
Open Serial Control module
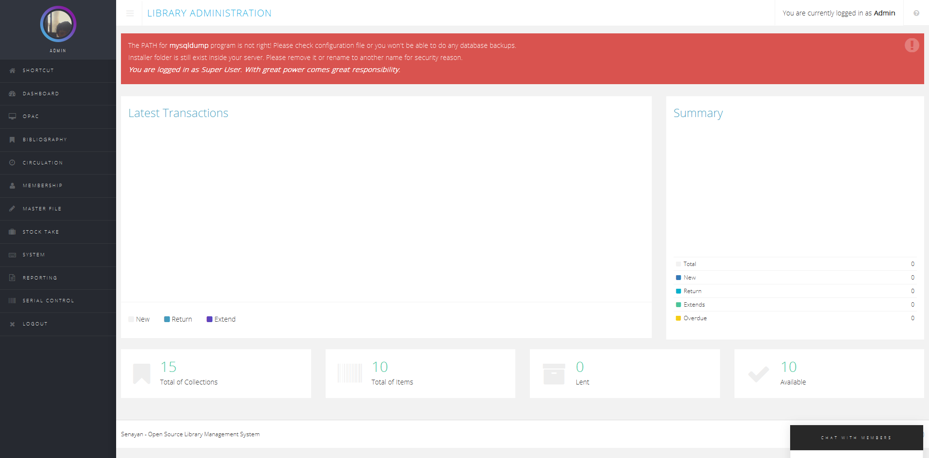[48, 301]
